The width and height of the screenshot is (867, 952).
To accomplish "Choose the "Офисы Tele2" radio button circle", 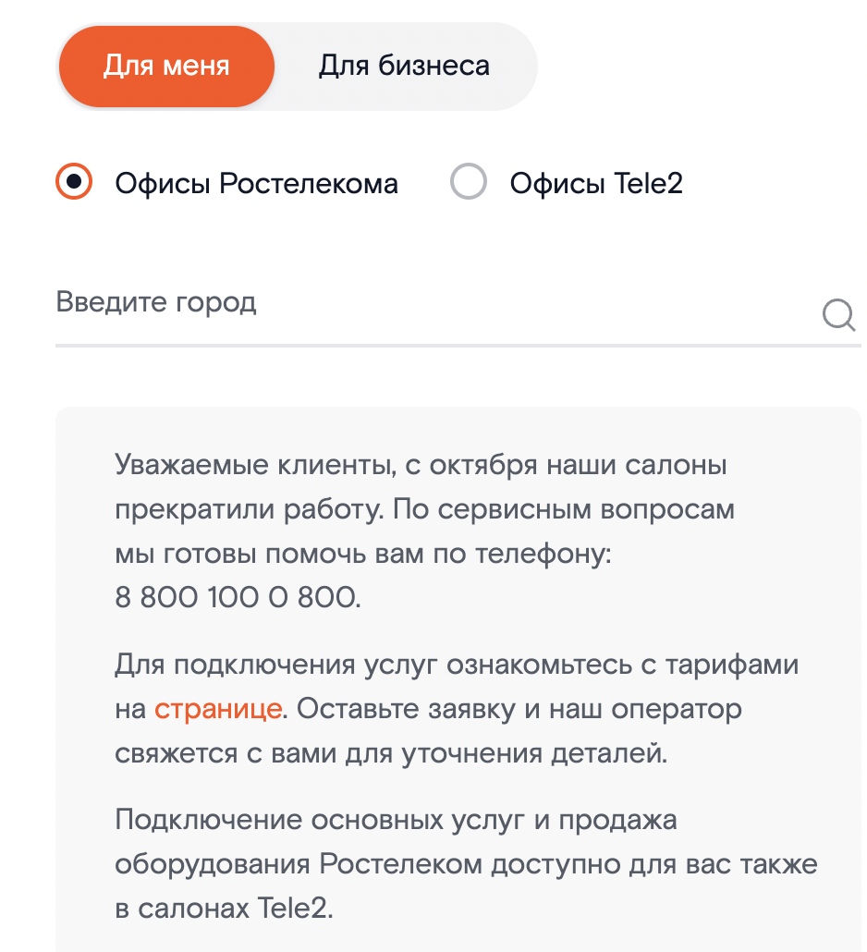I will (x=469, y=182).
